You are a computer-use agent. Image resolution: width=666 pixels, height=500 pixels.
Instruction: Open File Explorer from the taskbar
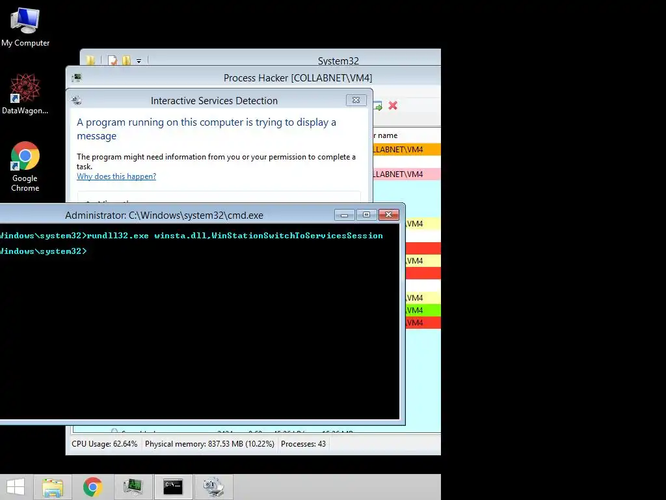tap(53, 487)
